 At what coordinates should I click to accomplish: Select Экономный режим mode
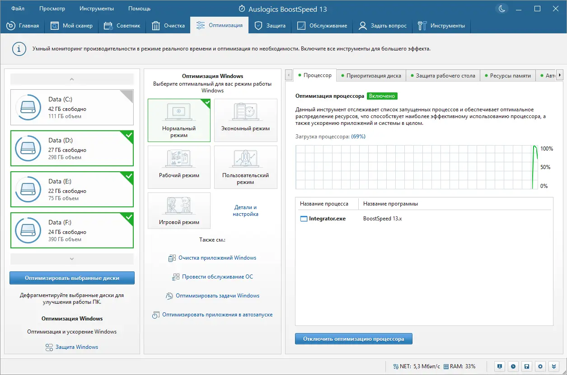pyautogui.click(x=245, y=120)
